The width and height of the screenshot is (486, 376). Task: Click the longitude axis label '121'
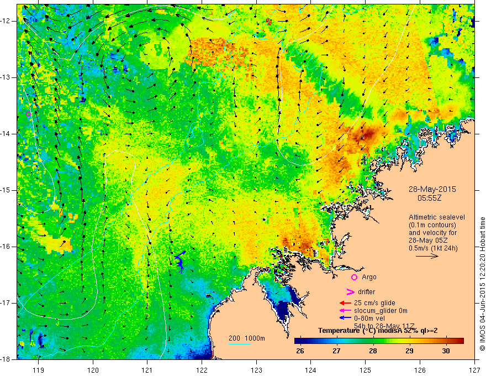coord(147,370)
